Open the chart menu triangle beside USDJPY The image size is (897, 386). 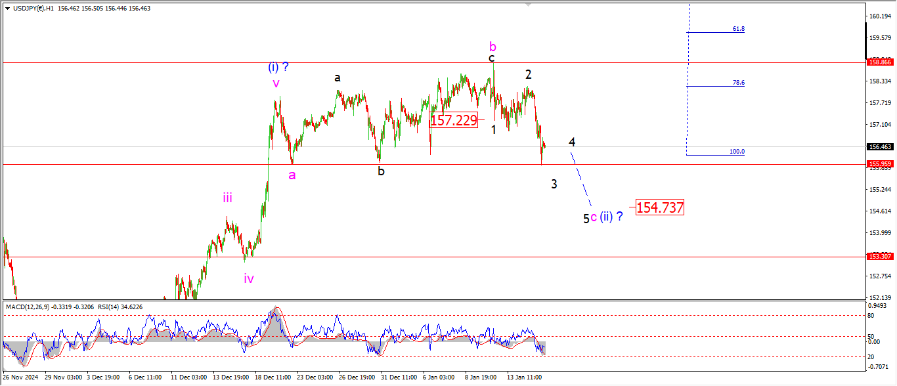pyautogui.click(x=7, y=9)
